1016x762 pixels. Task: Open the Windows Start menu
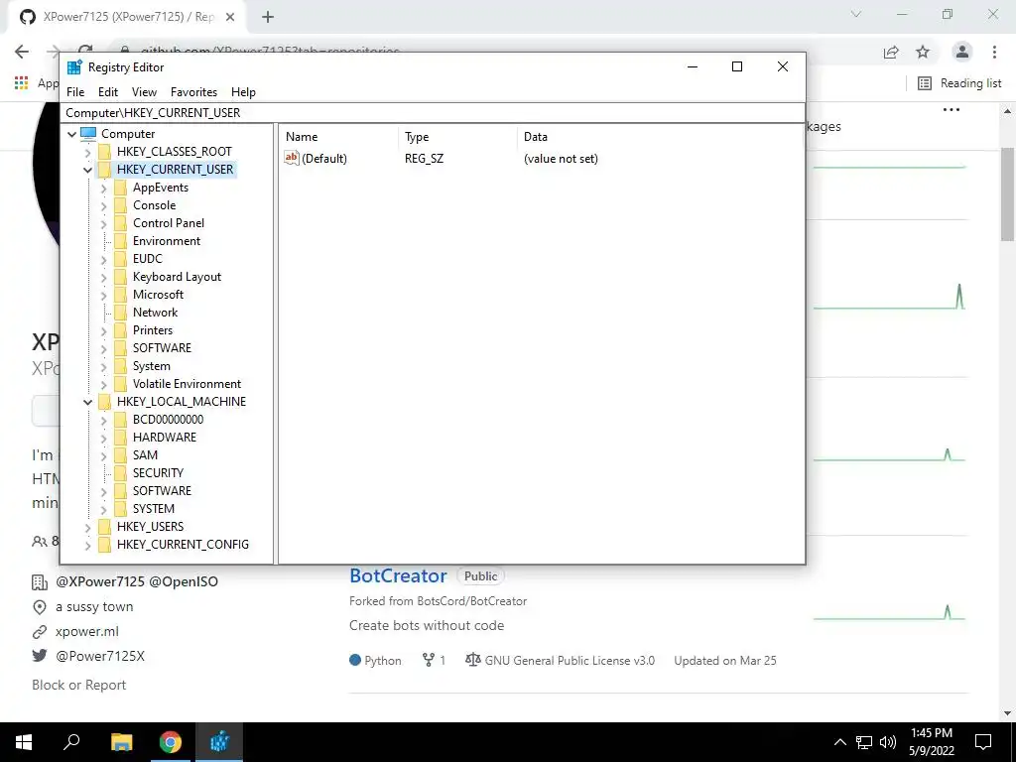[24, 742]
